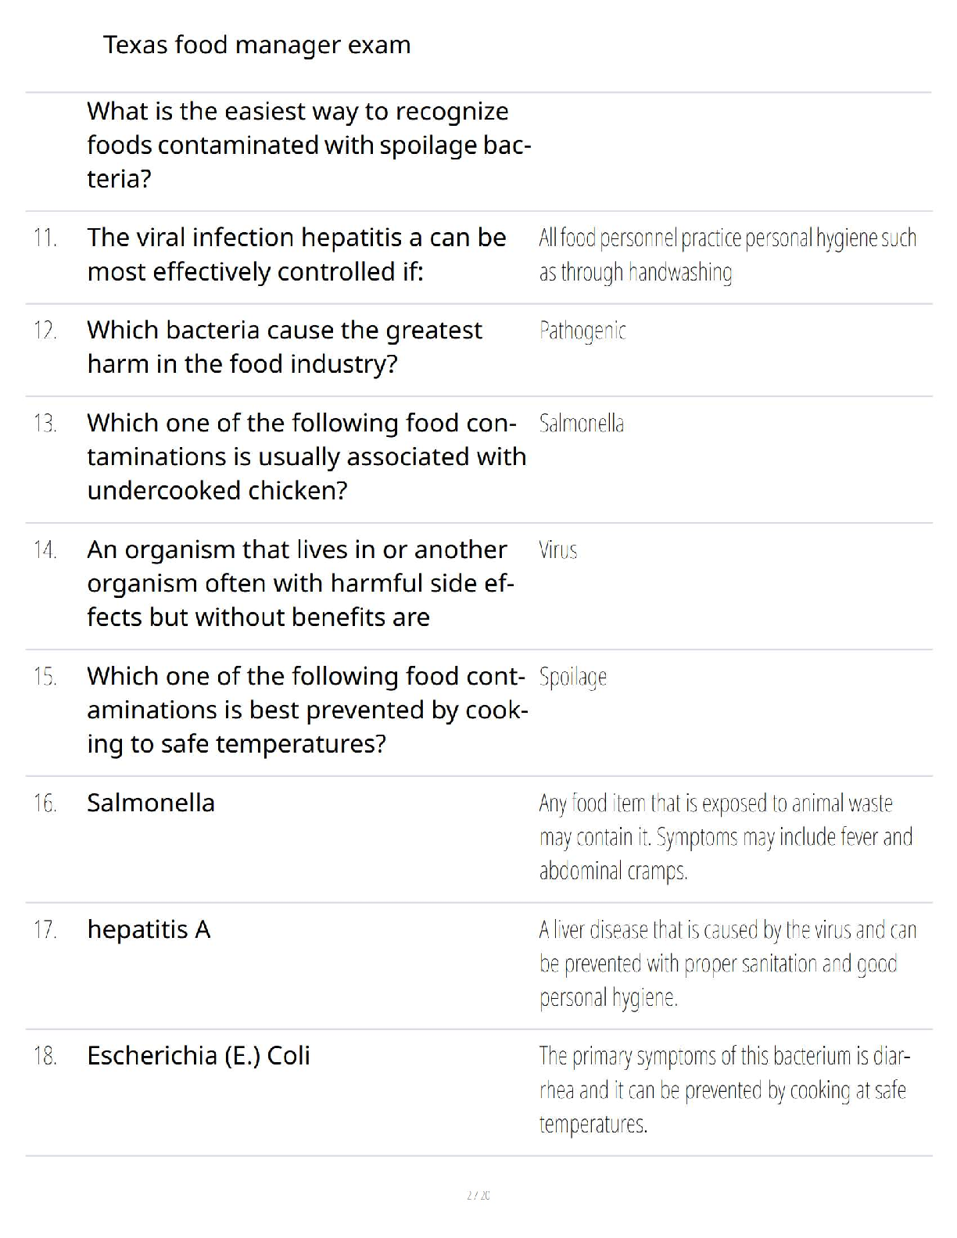This screenshot has width=957, height=1238.
Task: Click the "hepatitis A" term in row 17
Action: pos(149,930)
